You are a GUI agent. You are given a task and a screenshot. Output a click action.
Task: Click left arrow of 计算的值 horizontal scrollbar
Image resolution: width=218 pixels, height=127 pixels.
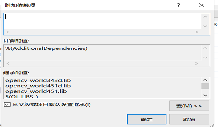click(8, 63)
